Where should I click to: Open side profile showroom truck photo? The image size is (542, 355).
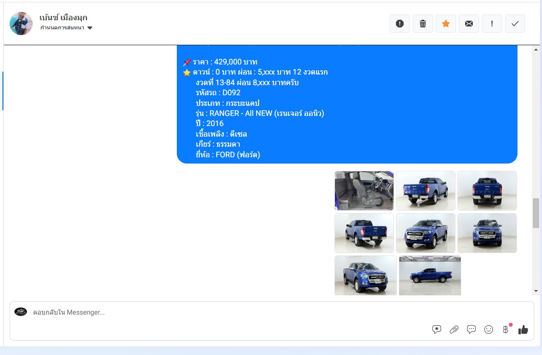pos(430,276)
